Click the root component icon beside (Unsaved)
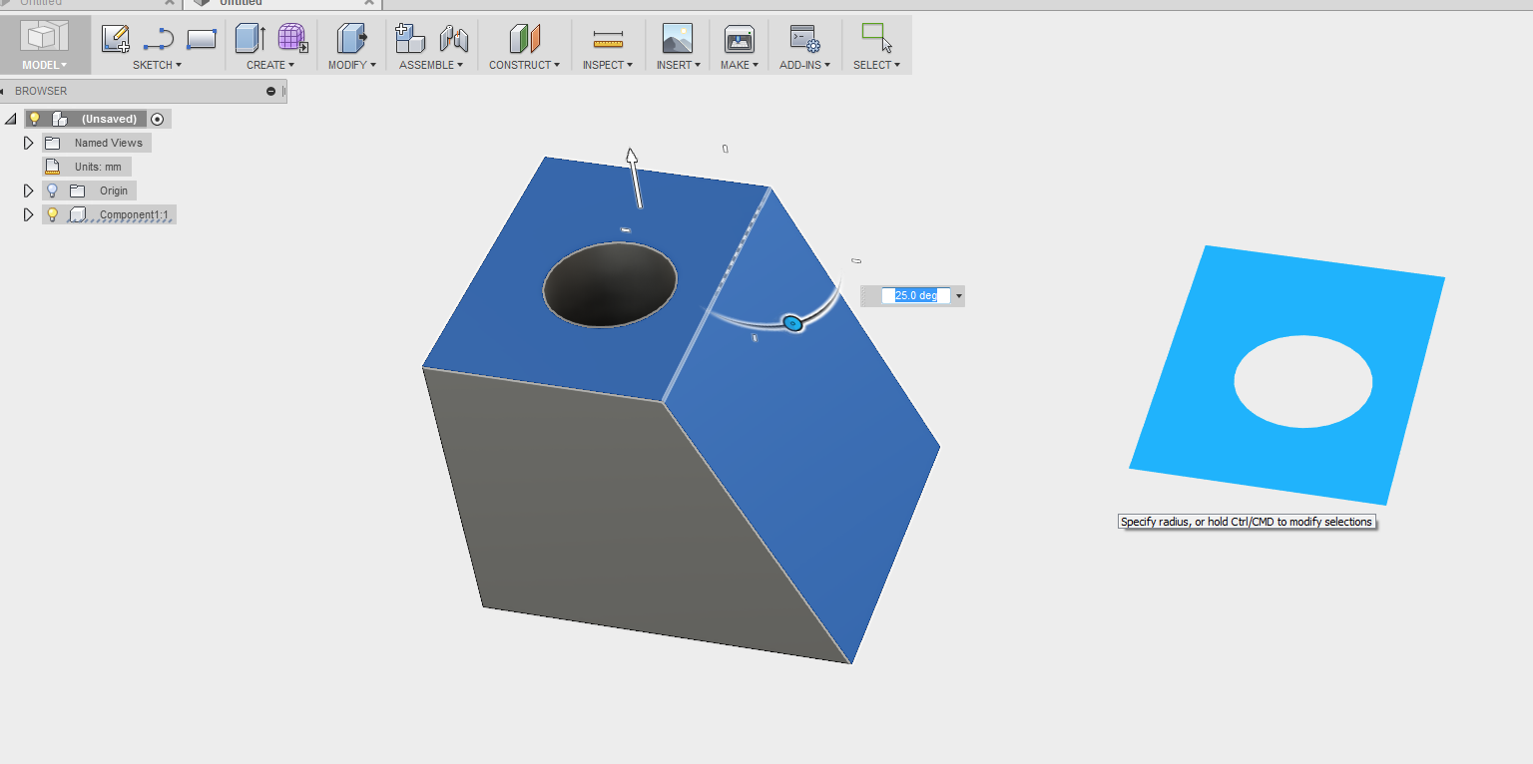1533x764 pixels. click(x=60, y=119)
